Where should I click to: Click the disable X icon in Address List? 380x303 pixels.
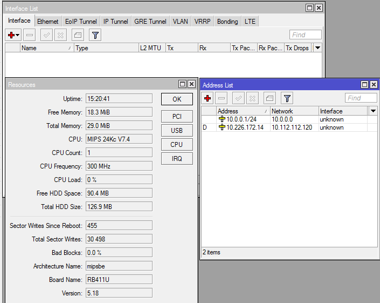(x=252, y=98)
